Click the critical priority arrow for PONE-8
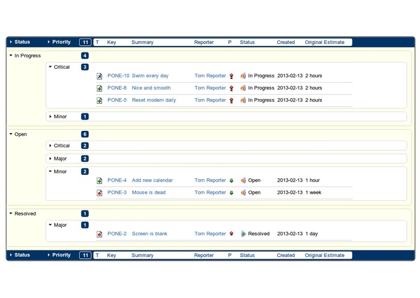 click(231, 88)
